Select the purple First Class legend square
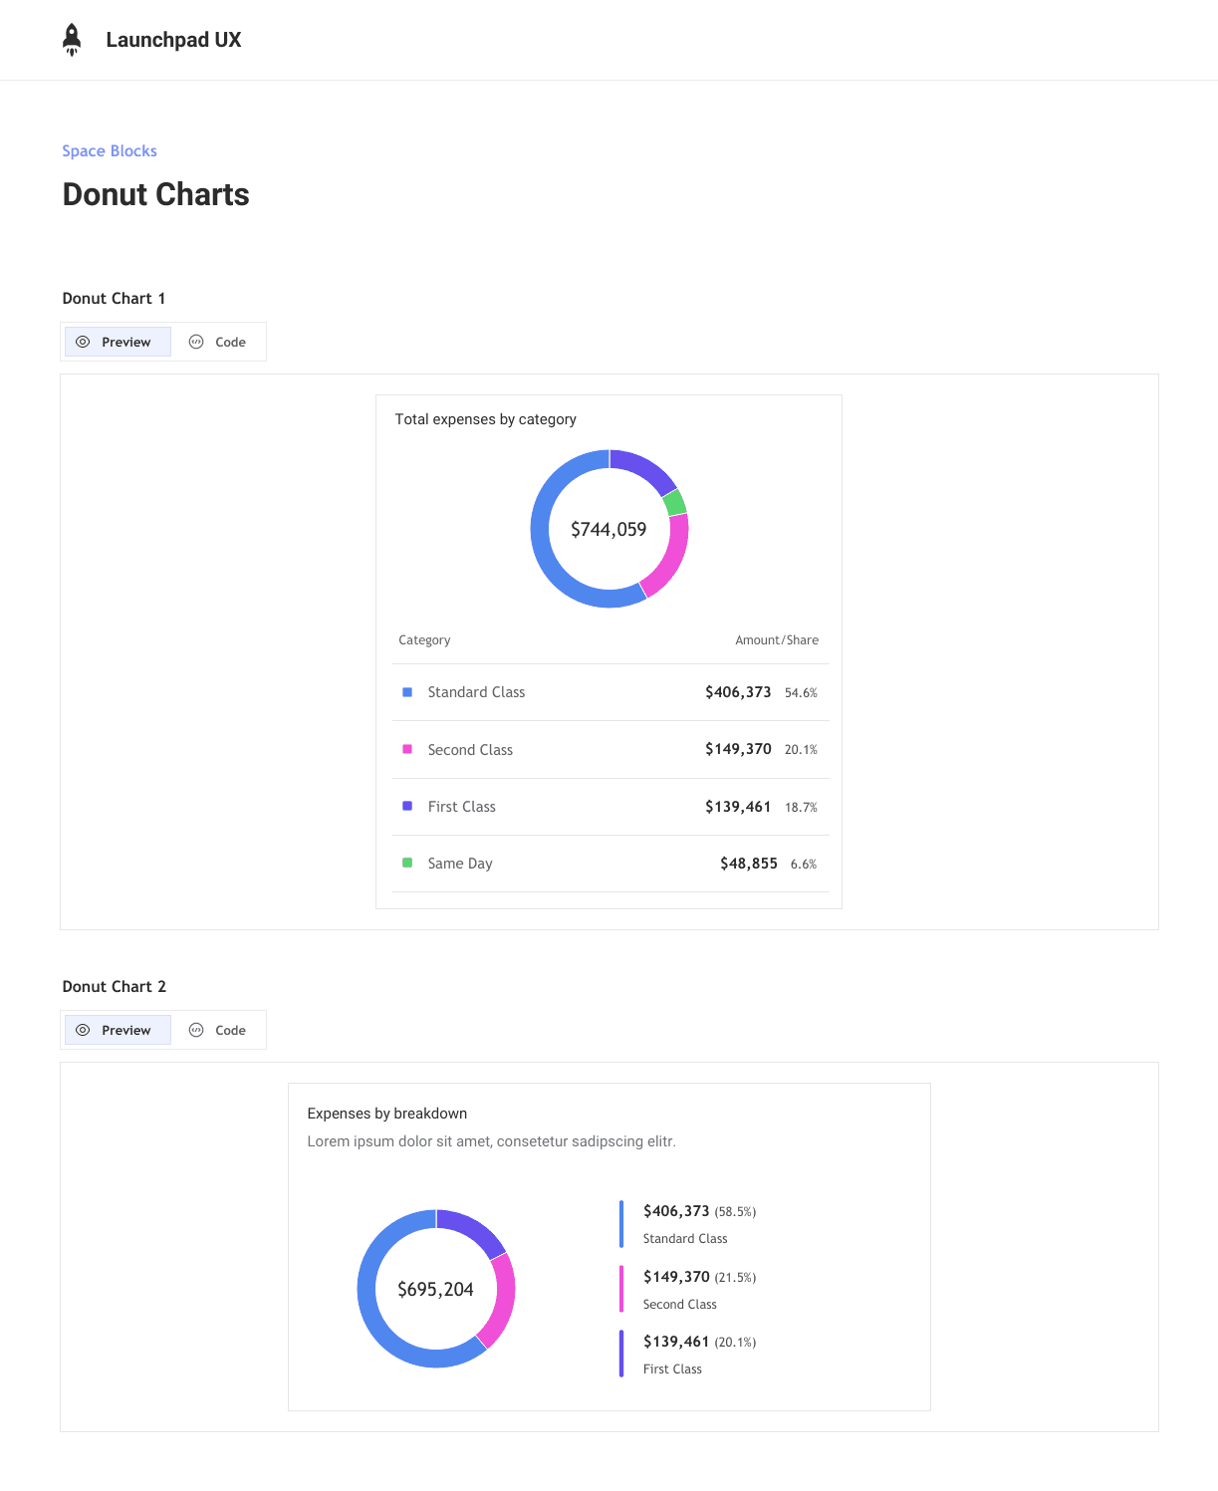This screenshot has height=1491, width=1218. [x=407, y=806]
